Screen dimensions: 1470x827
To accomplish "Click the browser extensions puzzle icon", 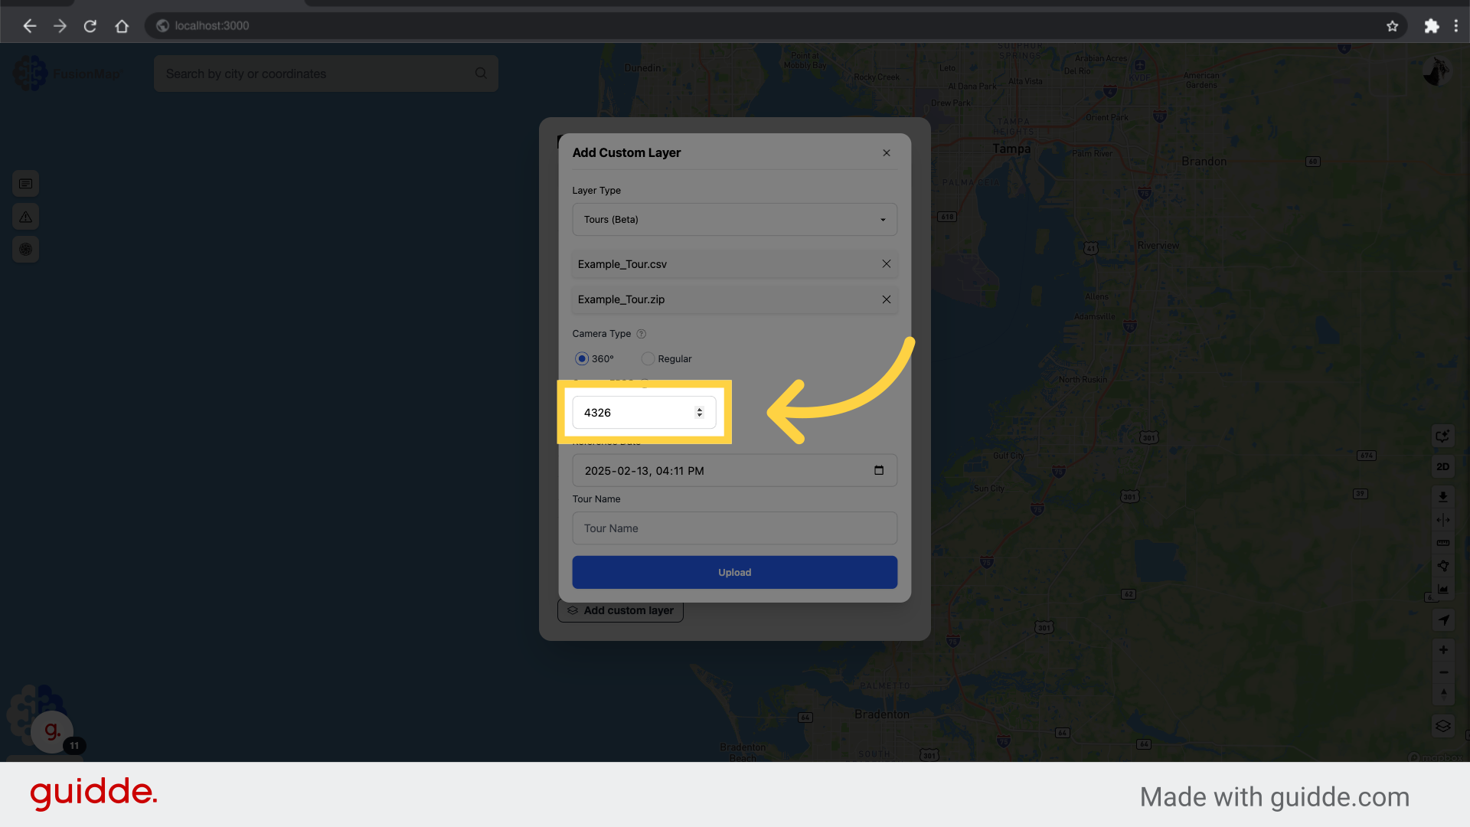I will 1431,26.
